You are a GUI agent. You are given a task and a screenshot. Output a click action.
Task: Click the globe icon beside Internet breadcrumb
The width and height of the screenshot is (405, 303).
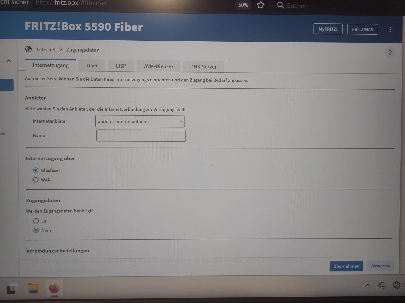click(x=29, y=49)
